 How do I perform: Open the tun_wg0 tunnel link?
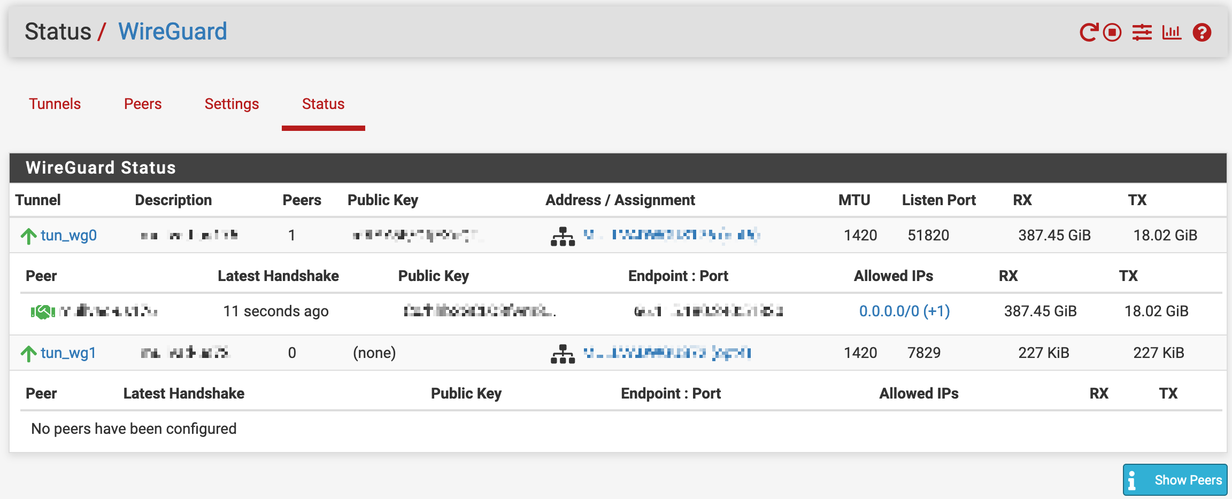coord(68,236)
